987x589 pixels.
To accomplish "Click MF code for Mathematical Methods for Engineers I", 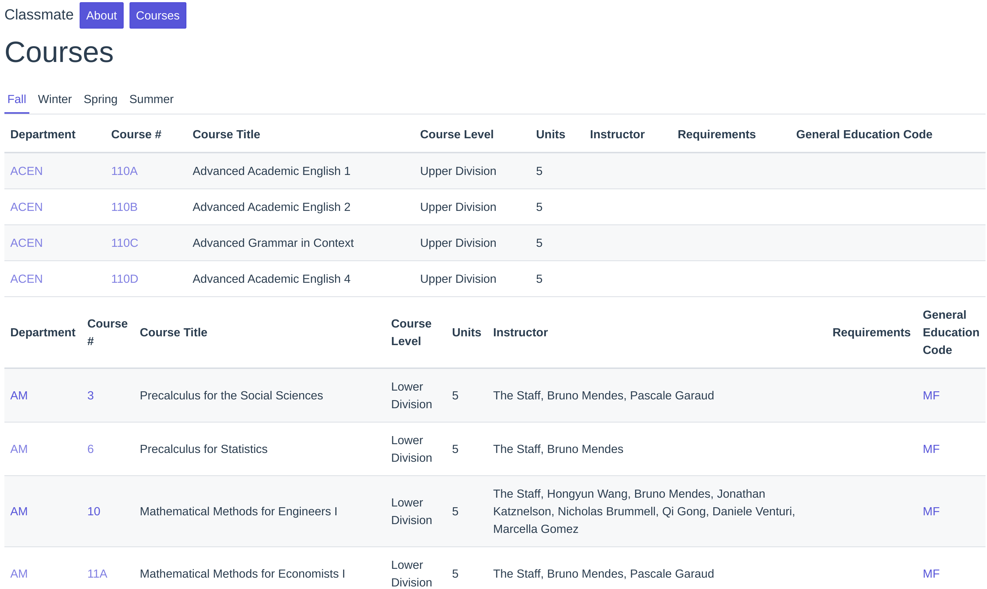I will (931, 511).
